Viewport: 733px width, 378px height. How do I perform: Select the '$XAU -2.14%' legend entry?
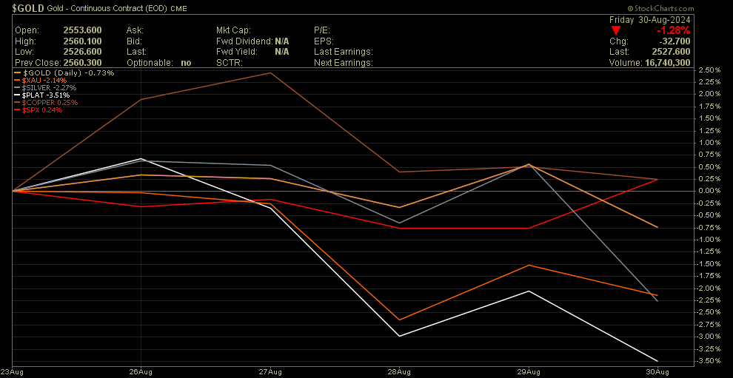(x=41, y=81)
